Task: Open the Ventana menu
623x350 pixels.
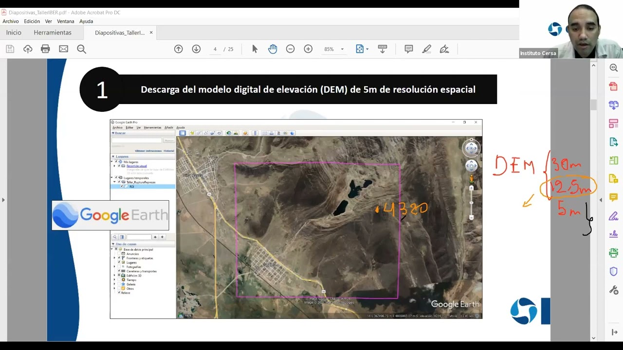Action: point(66,21)
